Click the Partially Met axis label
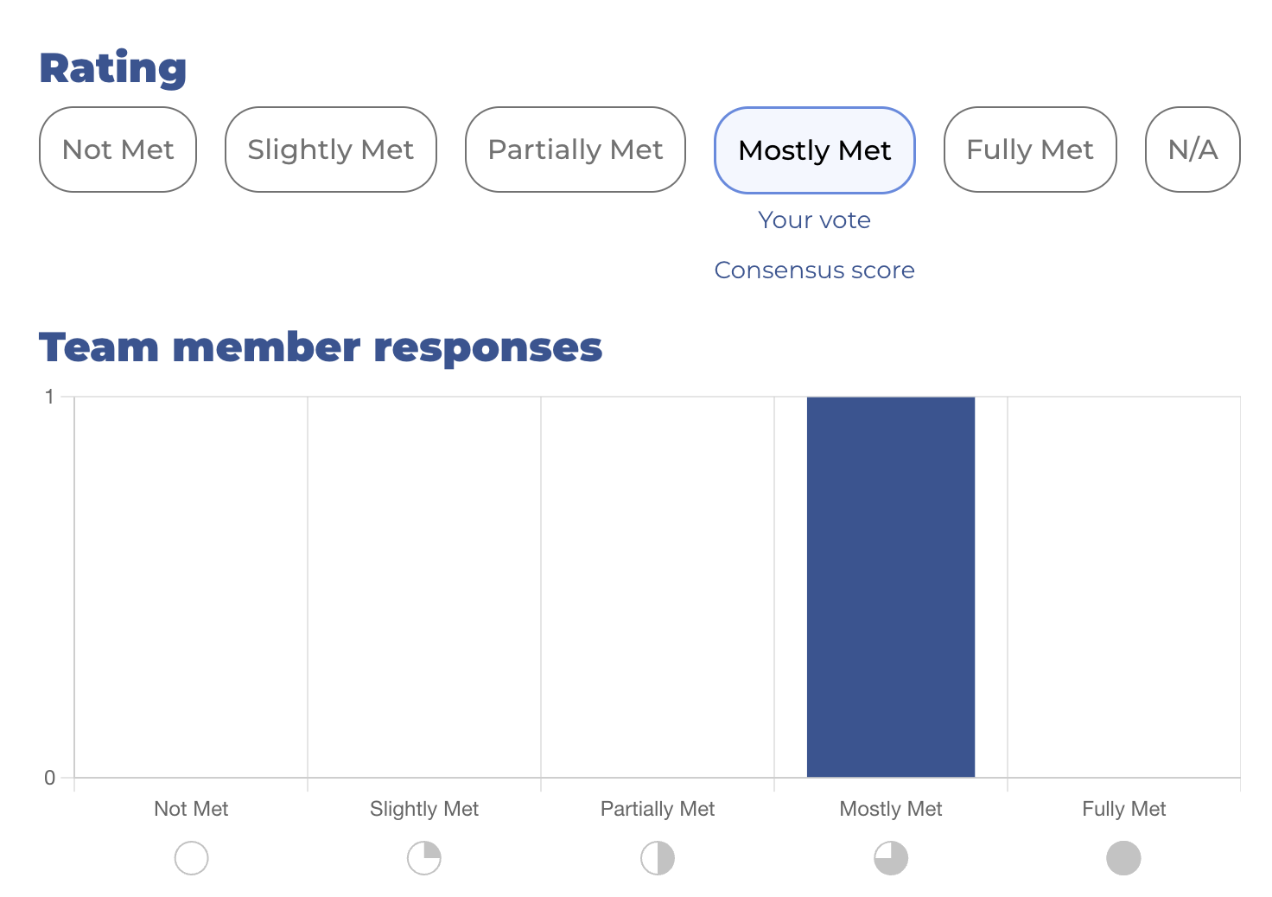 (x=658, y=809)
